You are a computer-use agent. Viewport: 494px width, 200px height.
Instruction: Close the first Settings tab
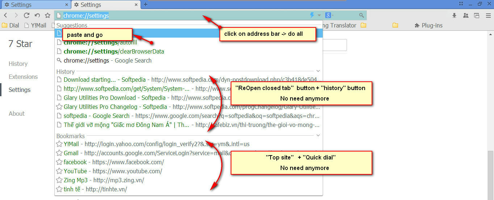[x=67, y=5]
